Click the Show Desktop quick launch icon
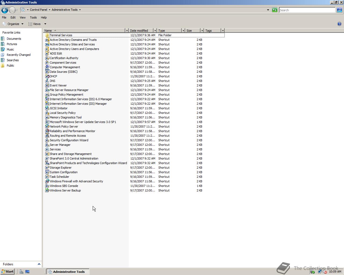The width and height of the screenshot is (344, 275). click(27, 272)
